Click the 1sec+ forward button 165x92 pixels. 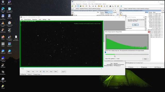coord(51,72)
